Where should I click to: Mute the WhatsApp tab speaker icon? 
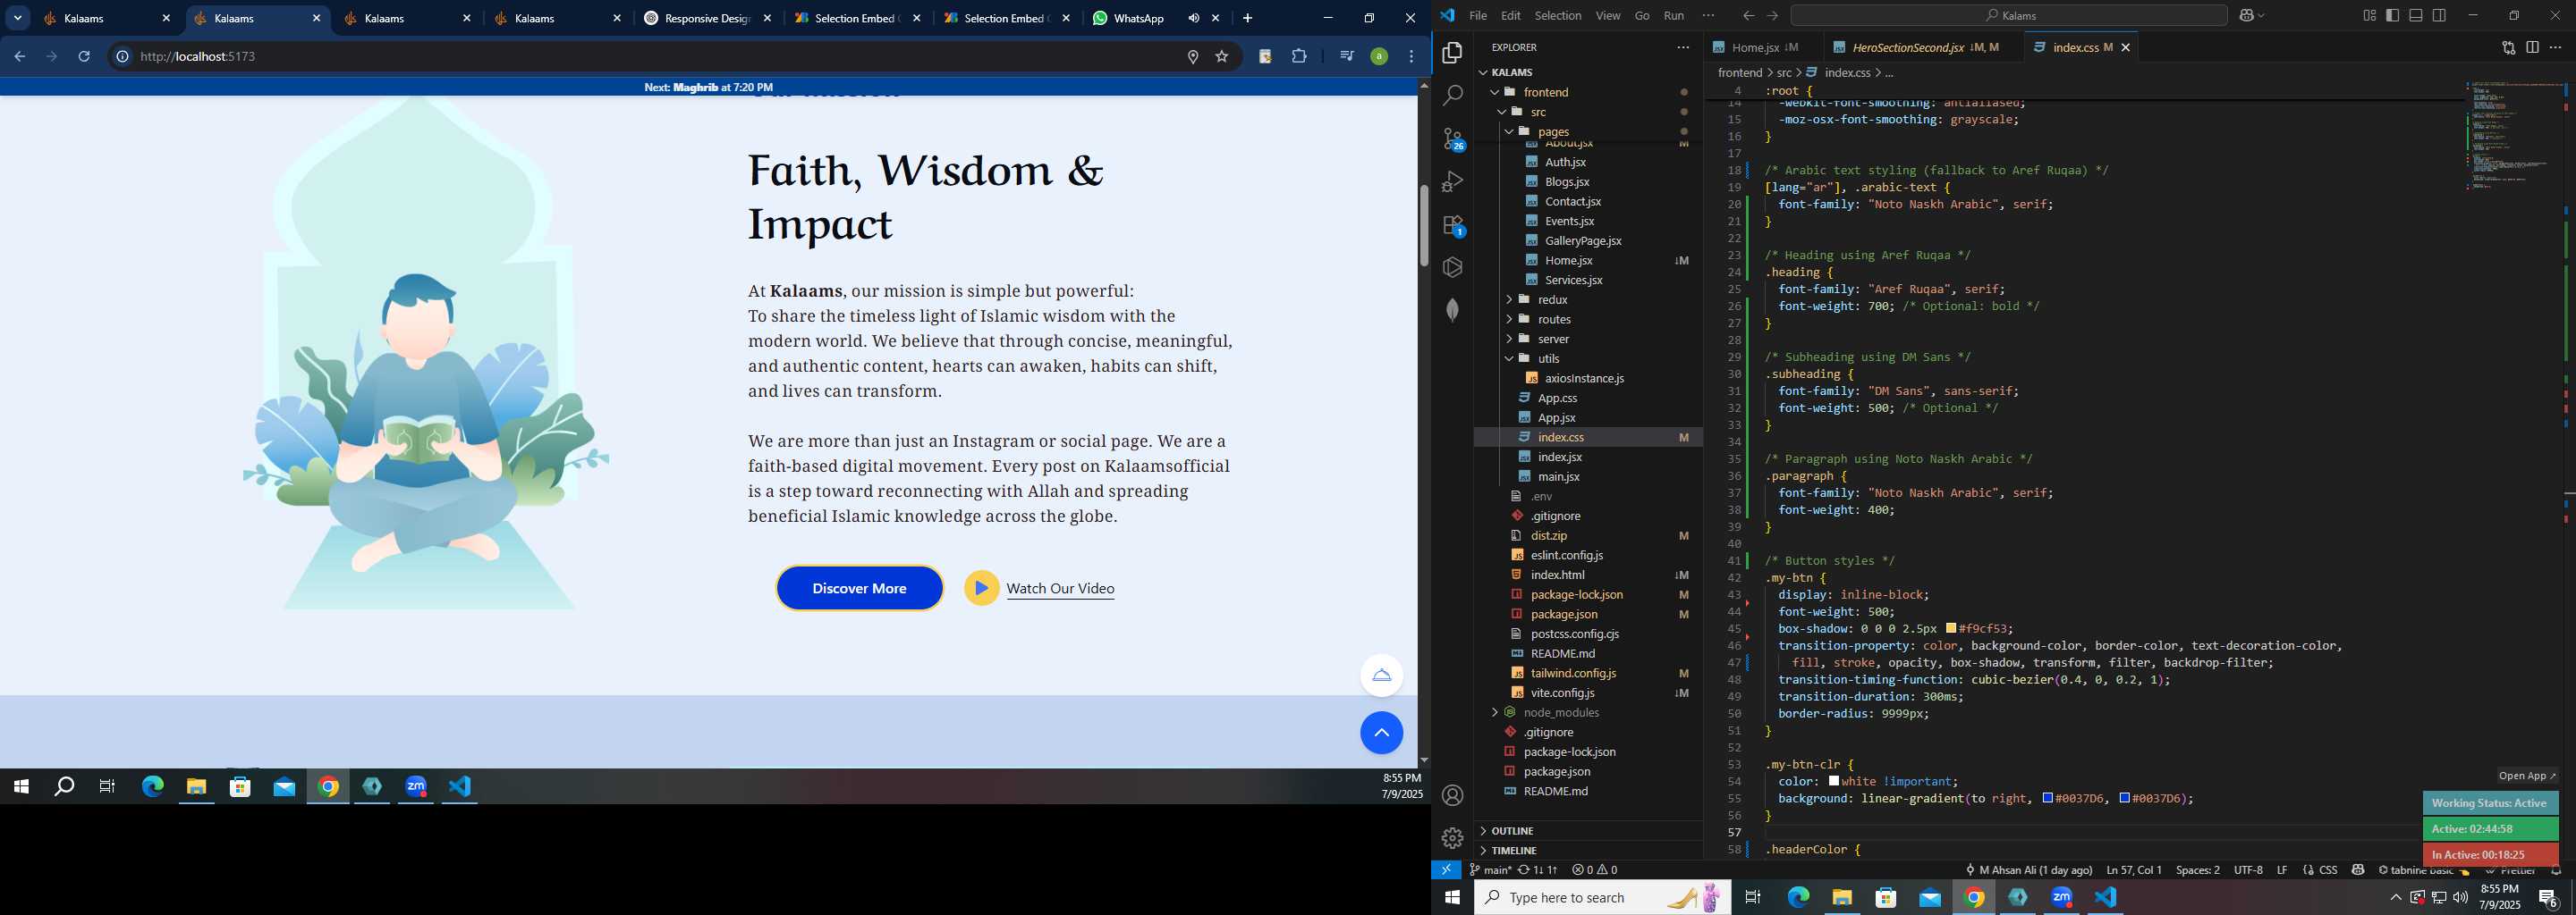[x=1193, y=18]
